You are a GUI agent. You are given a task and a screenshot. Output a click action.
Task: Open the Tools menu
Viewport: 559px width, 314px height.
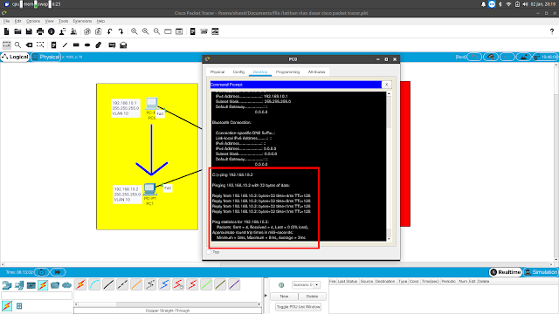[x=63, y=21]
